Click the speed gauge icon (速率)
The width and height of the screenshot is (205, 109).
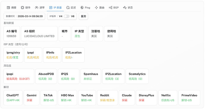[x=37, y=8]
